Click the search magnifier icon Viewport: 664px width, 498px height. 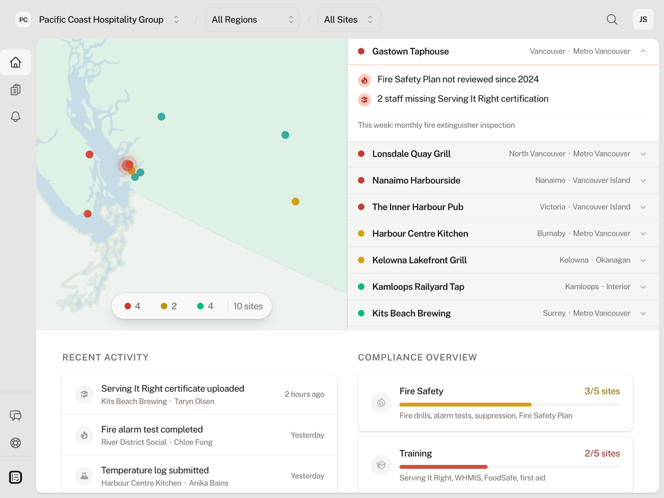pos(611,19)
